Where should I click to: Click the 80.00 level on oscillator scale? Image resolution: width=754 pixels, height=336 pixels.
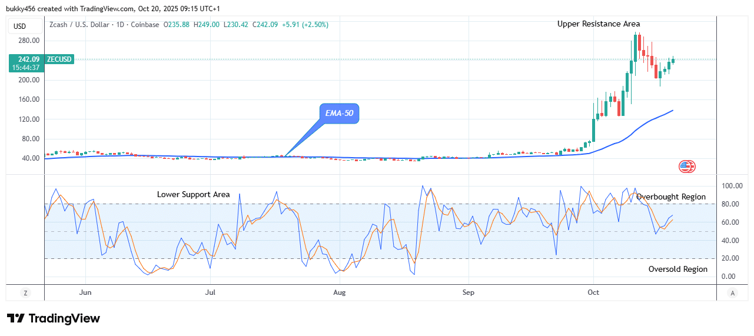730,204
